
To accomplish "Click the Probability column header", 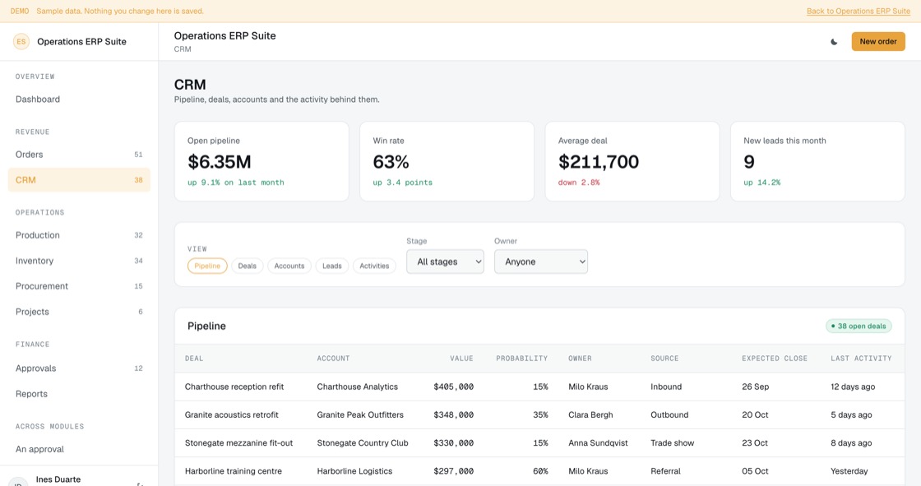I will point(521,359).
